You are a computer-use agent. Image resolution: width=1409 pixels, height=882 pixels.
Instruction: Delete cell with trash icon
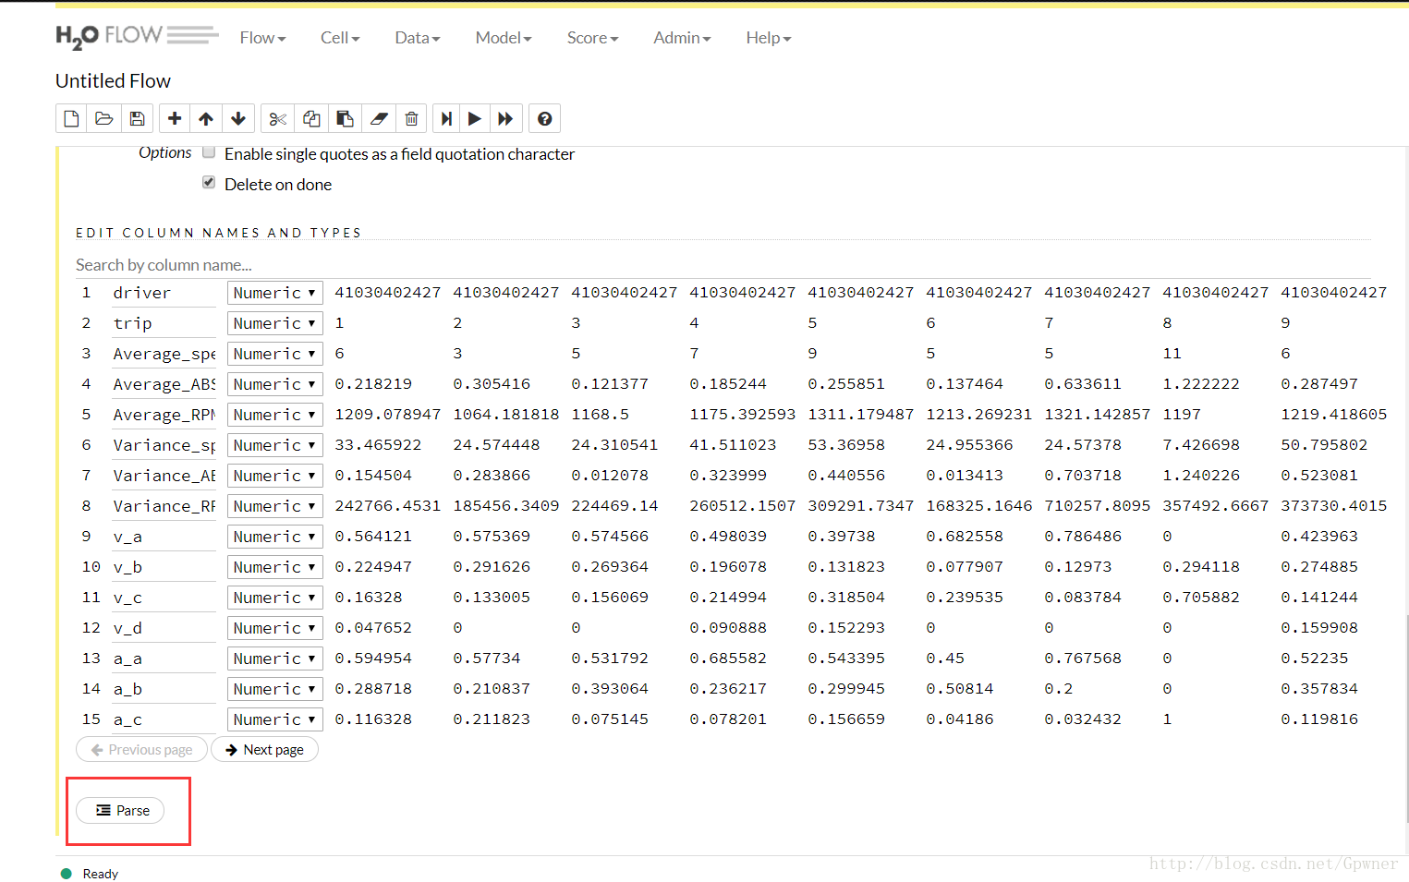pyautogui.click(x=412, y=118)
